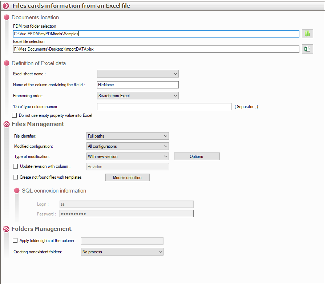Click the Documents location section bullet
Screen dimensions: 327x285
(x=6, y=17)
